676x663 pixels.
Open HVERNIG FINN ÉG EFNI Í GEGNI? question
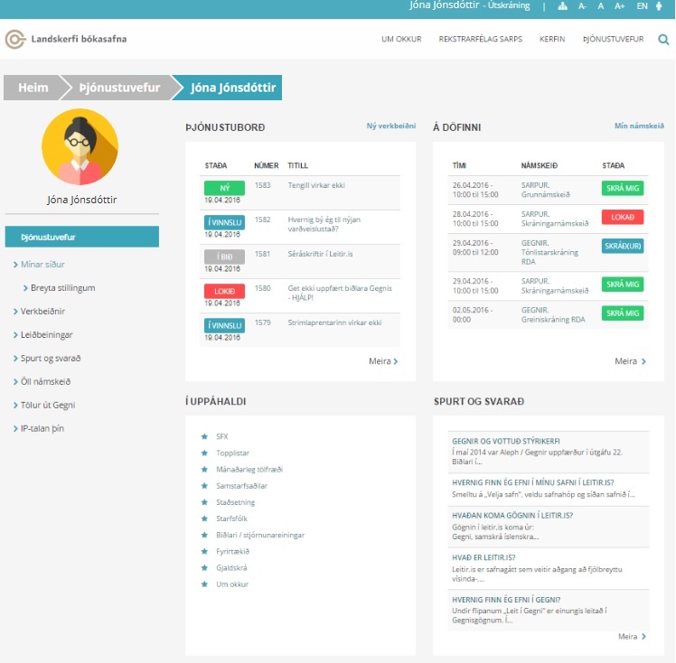pyautogui.click(x=506, y=600)
